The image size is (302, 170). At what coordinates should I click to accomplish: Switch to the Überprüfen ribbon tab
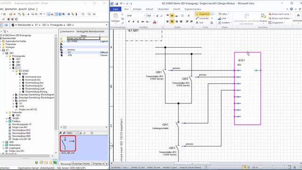pos(163,9)
